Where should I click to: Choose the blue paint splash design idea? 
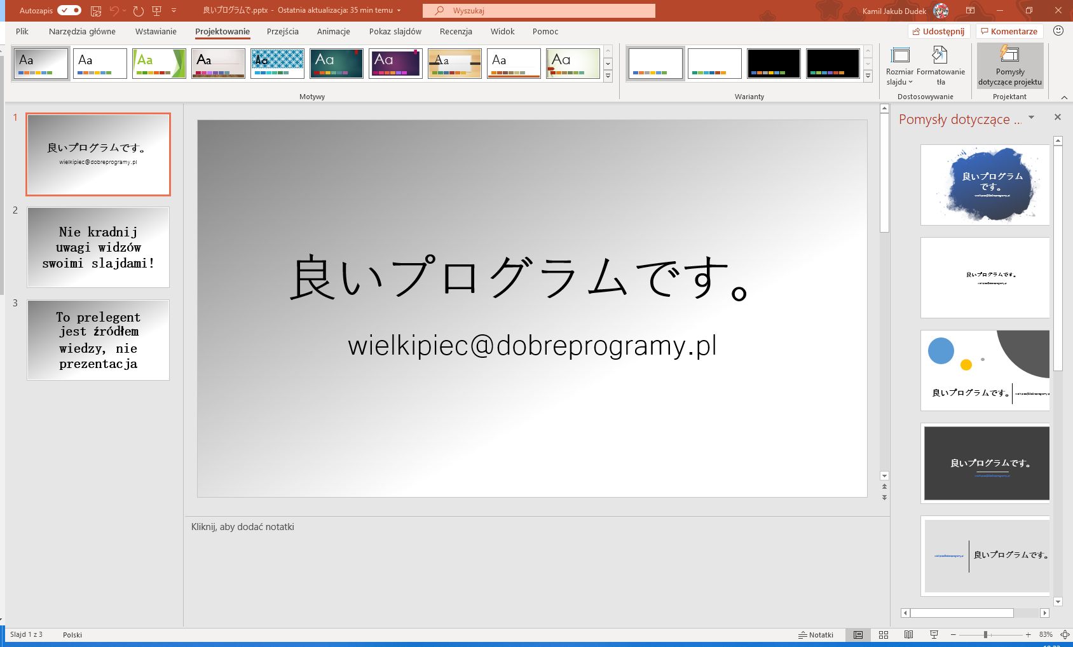[x=985, y=185]
